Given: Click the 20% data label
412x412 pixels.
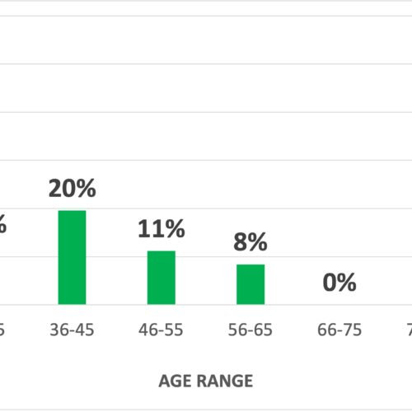Looking at the screenshot, I should [73, 189].
